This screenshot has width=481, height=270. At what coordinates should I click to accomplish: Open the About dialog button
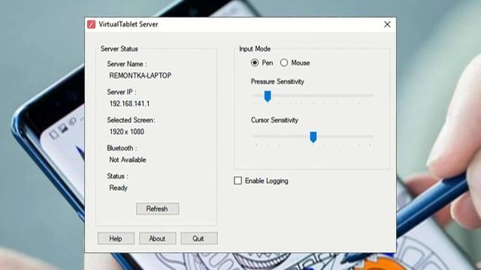[x=157, y=238]
